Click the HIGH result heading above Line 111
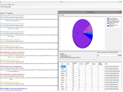The height and width of the screenshot is (92, 123). 12,52
